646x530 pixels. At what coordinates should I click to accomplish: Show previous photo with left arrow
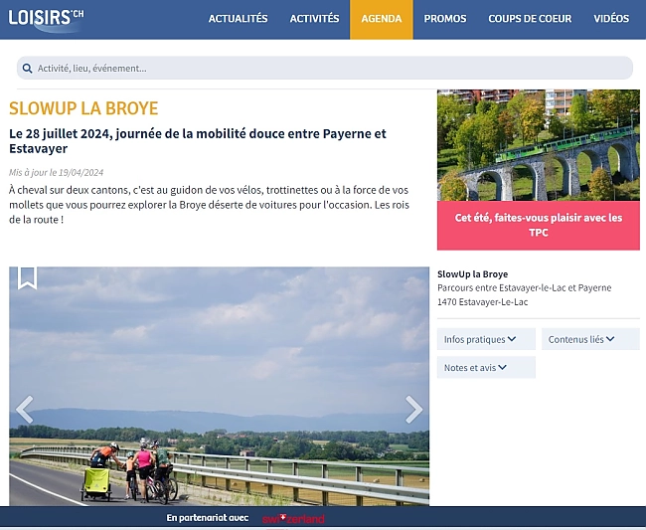[25, 409]
